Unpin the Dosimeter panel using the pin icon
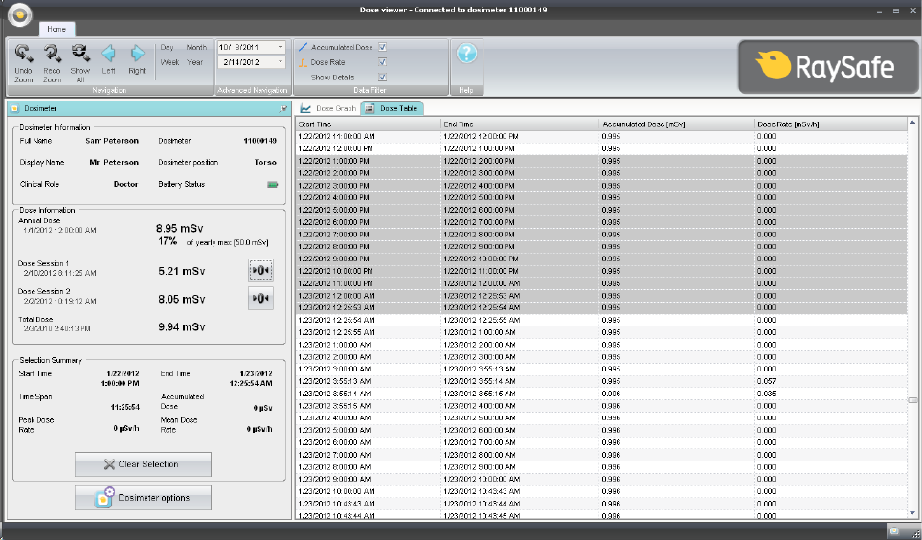922x540 pixels. 282,108
